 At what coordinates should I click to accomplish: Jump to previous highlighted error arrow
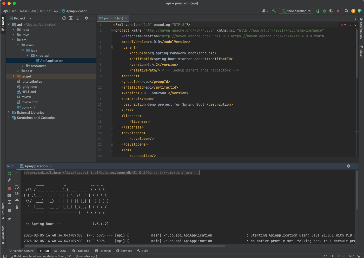coord(350,25)
